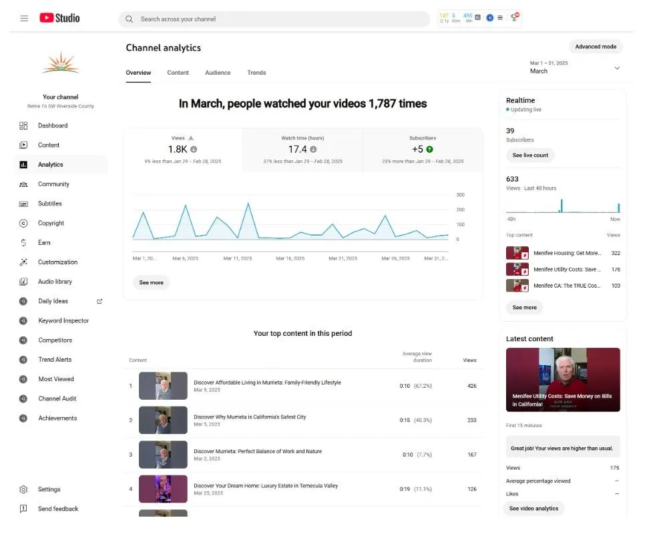Click the notification icon with red badge
Screen dimensions: 657x542
[x=515, y=17]
